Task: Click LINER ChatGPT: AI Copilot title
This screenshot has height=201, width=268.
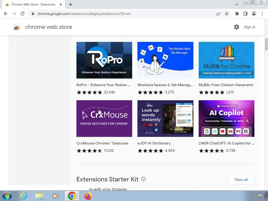Action: [226, 143]
